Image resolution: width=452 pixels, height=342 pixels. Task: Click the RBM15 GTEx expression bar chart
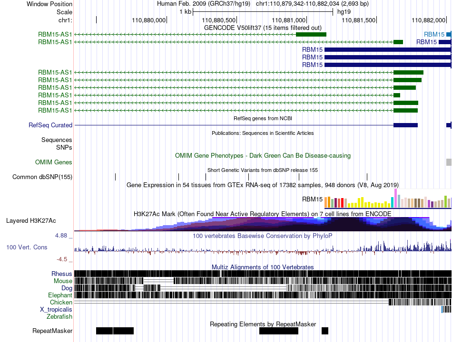pos(388,199)
